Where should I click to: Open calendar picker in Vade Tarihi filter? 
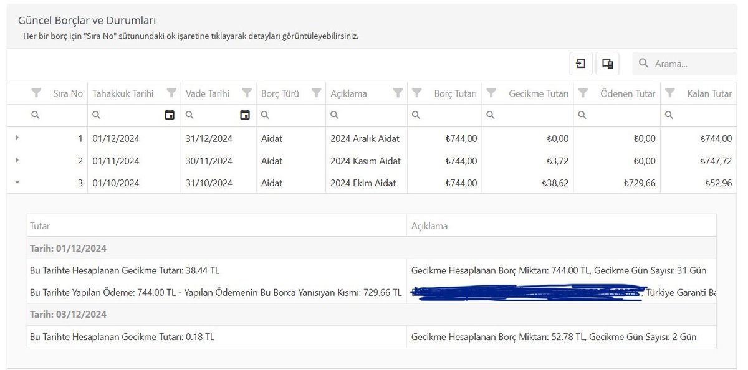(x=245, y=115)
